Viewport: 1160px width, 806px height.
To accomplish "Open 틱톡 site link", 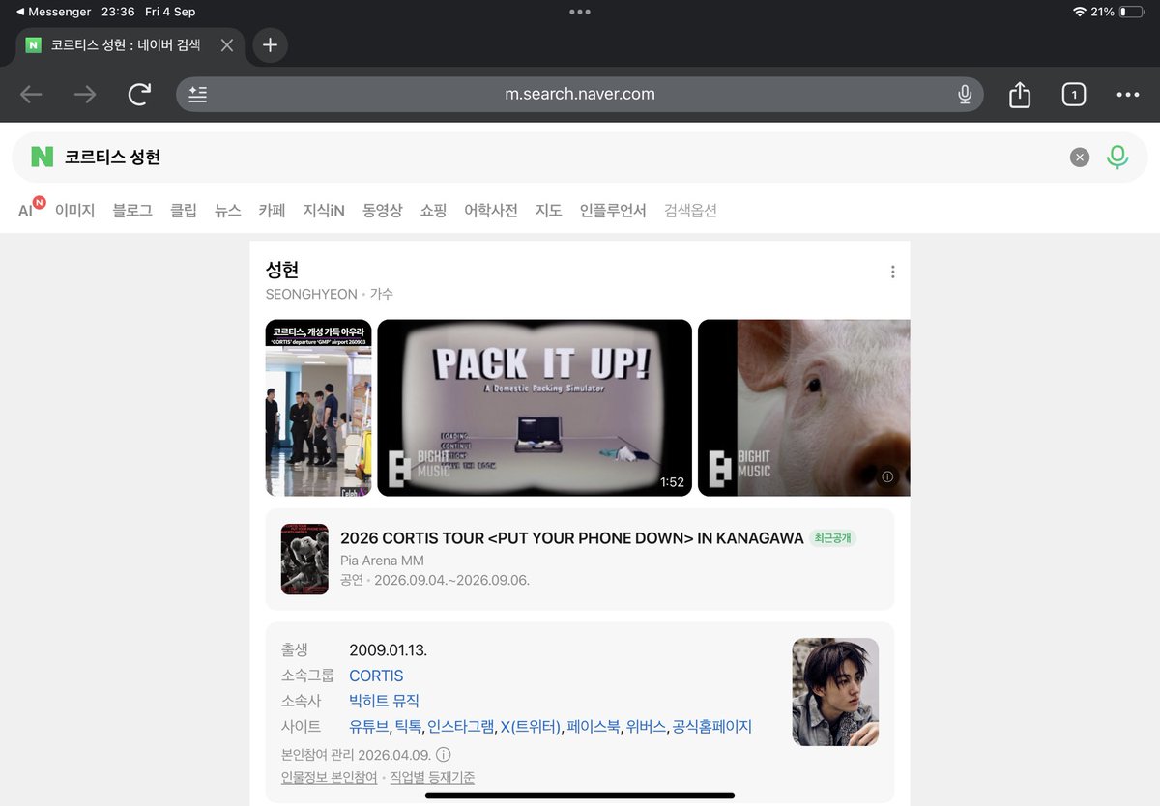I will click(x=407, y=726).
